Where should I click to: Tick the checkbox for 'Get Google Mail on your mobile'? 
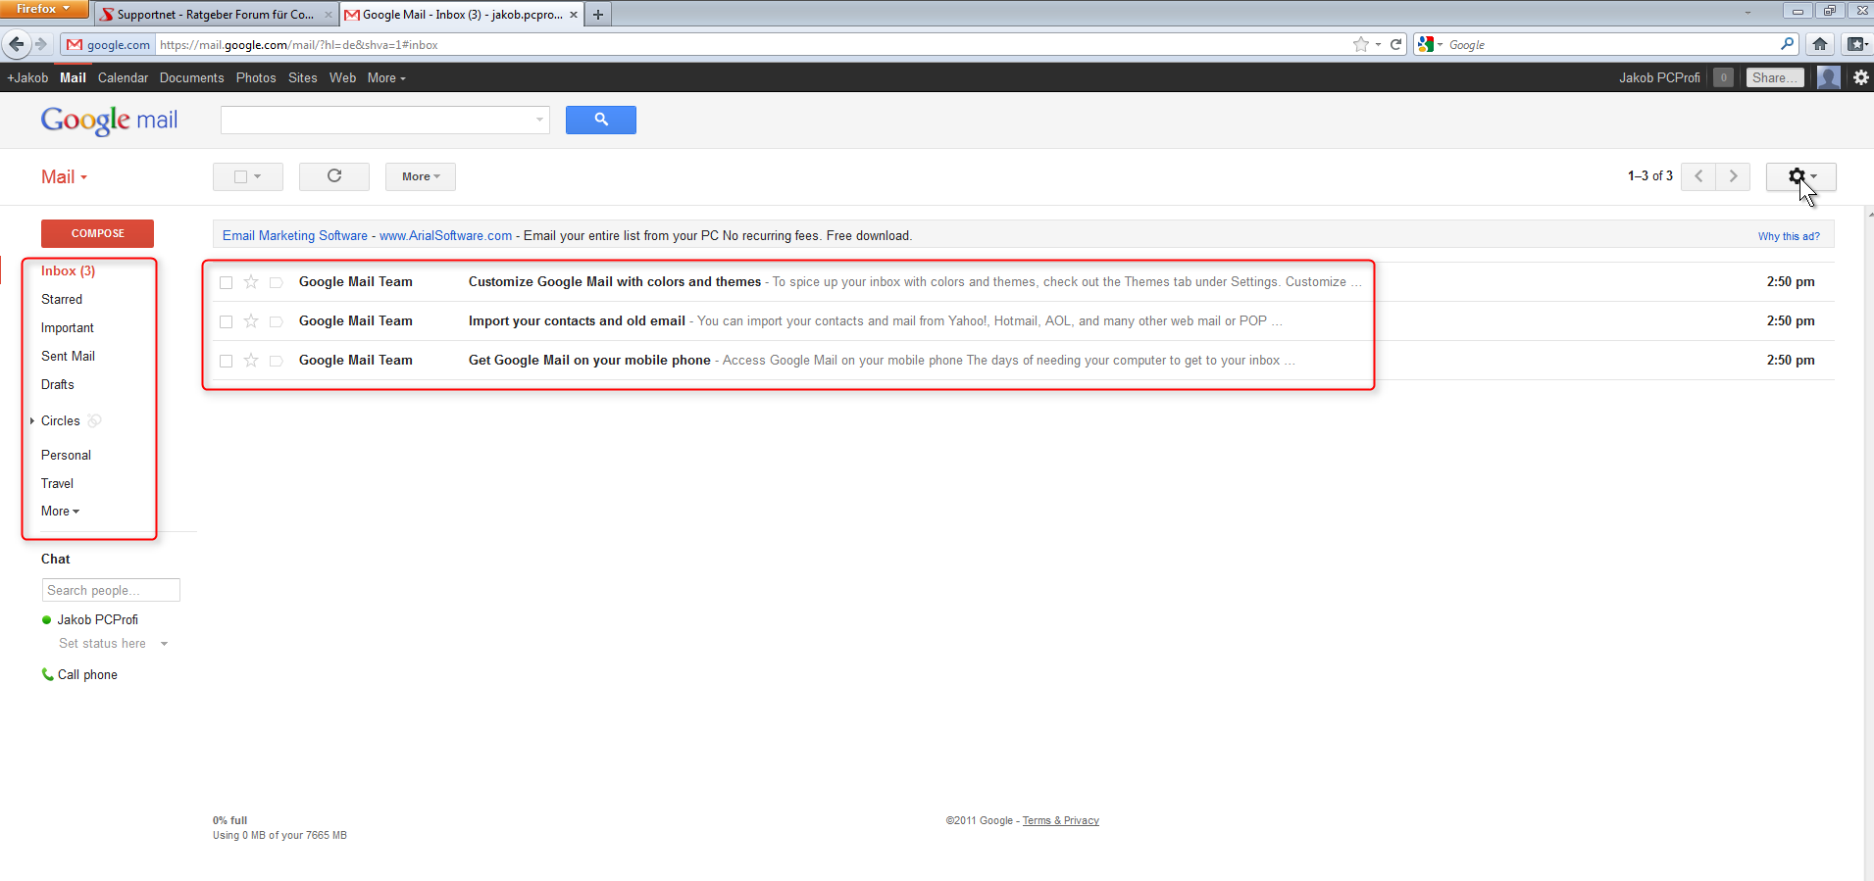coord(226,361)
